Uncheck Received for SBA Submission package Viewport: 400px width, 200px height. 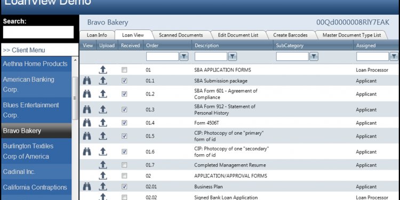(124, 81)
